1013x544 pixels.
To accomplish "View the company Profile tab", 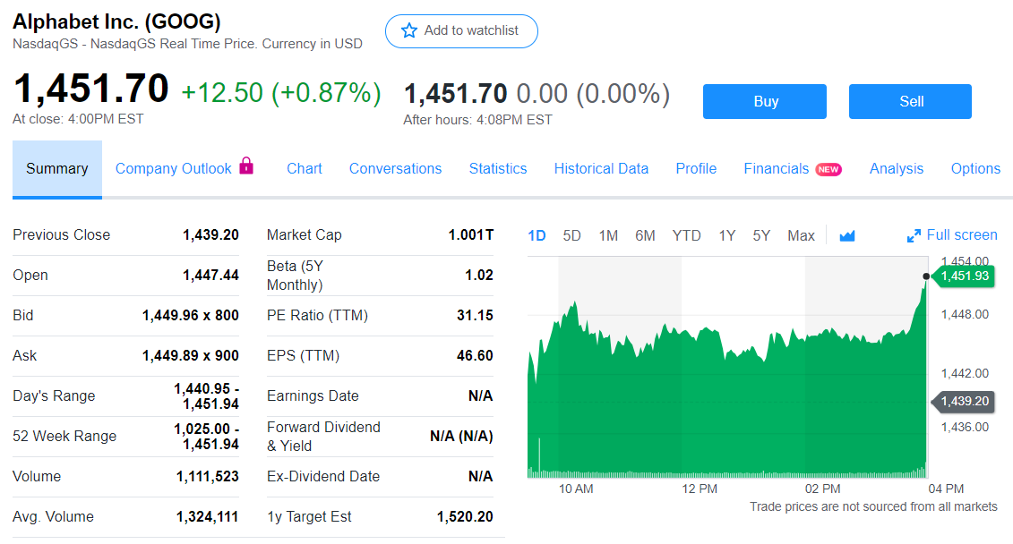I will [696, 168].
